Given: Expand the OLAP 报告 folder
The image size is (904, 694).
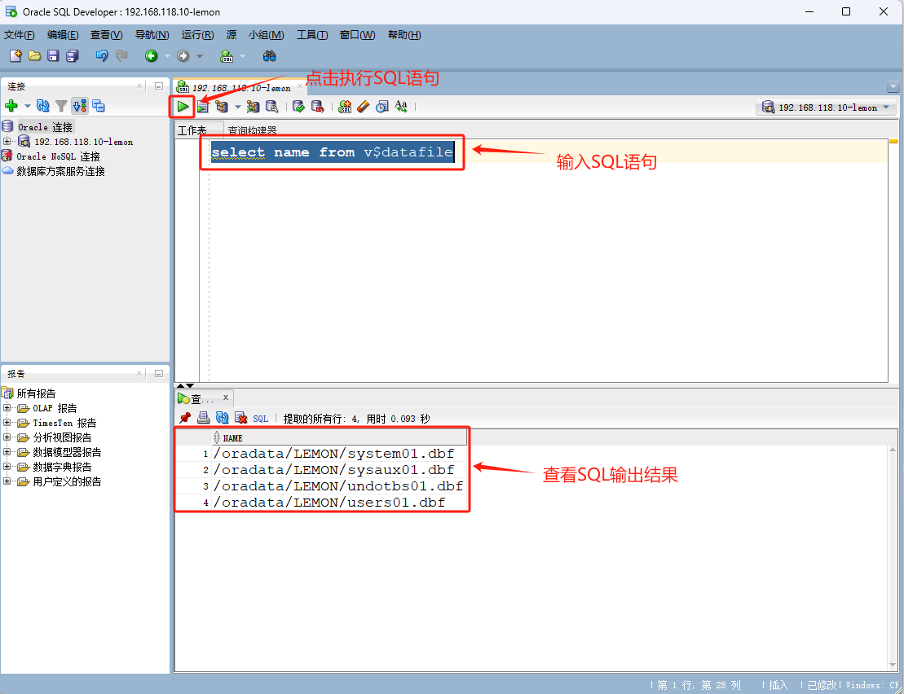Looking at the screenshot, I should 7,408.
